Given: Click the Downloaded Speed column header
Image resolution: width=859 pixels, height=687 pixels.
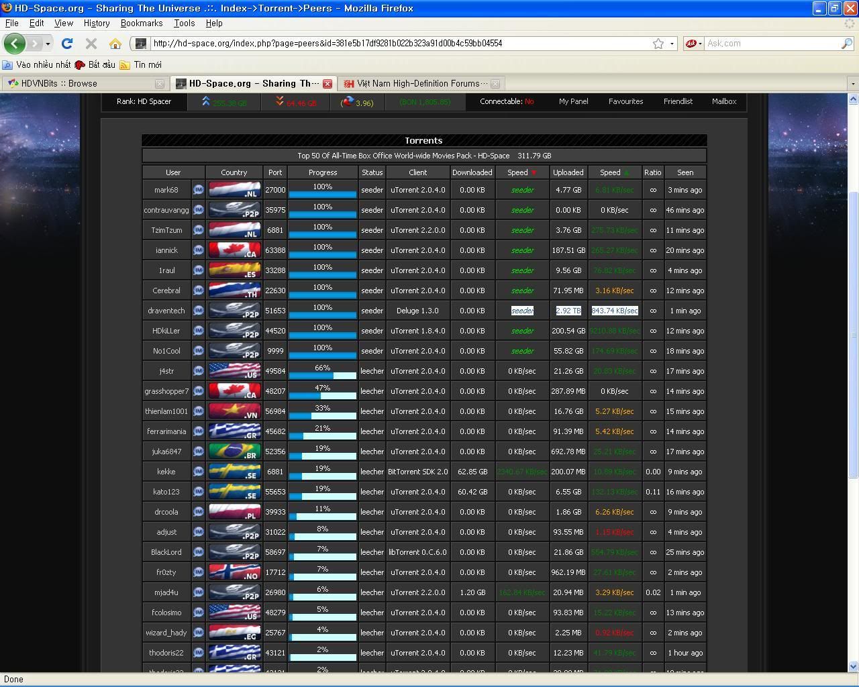Looking at the screenshot, I should coord(522,172).
